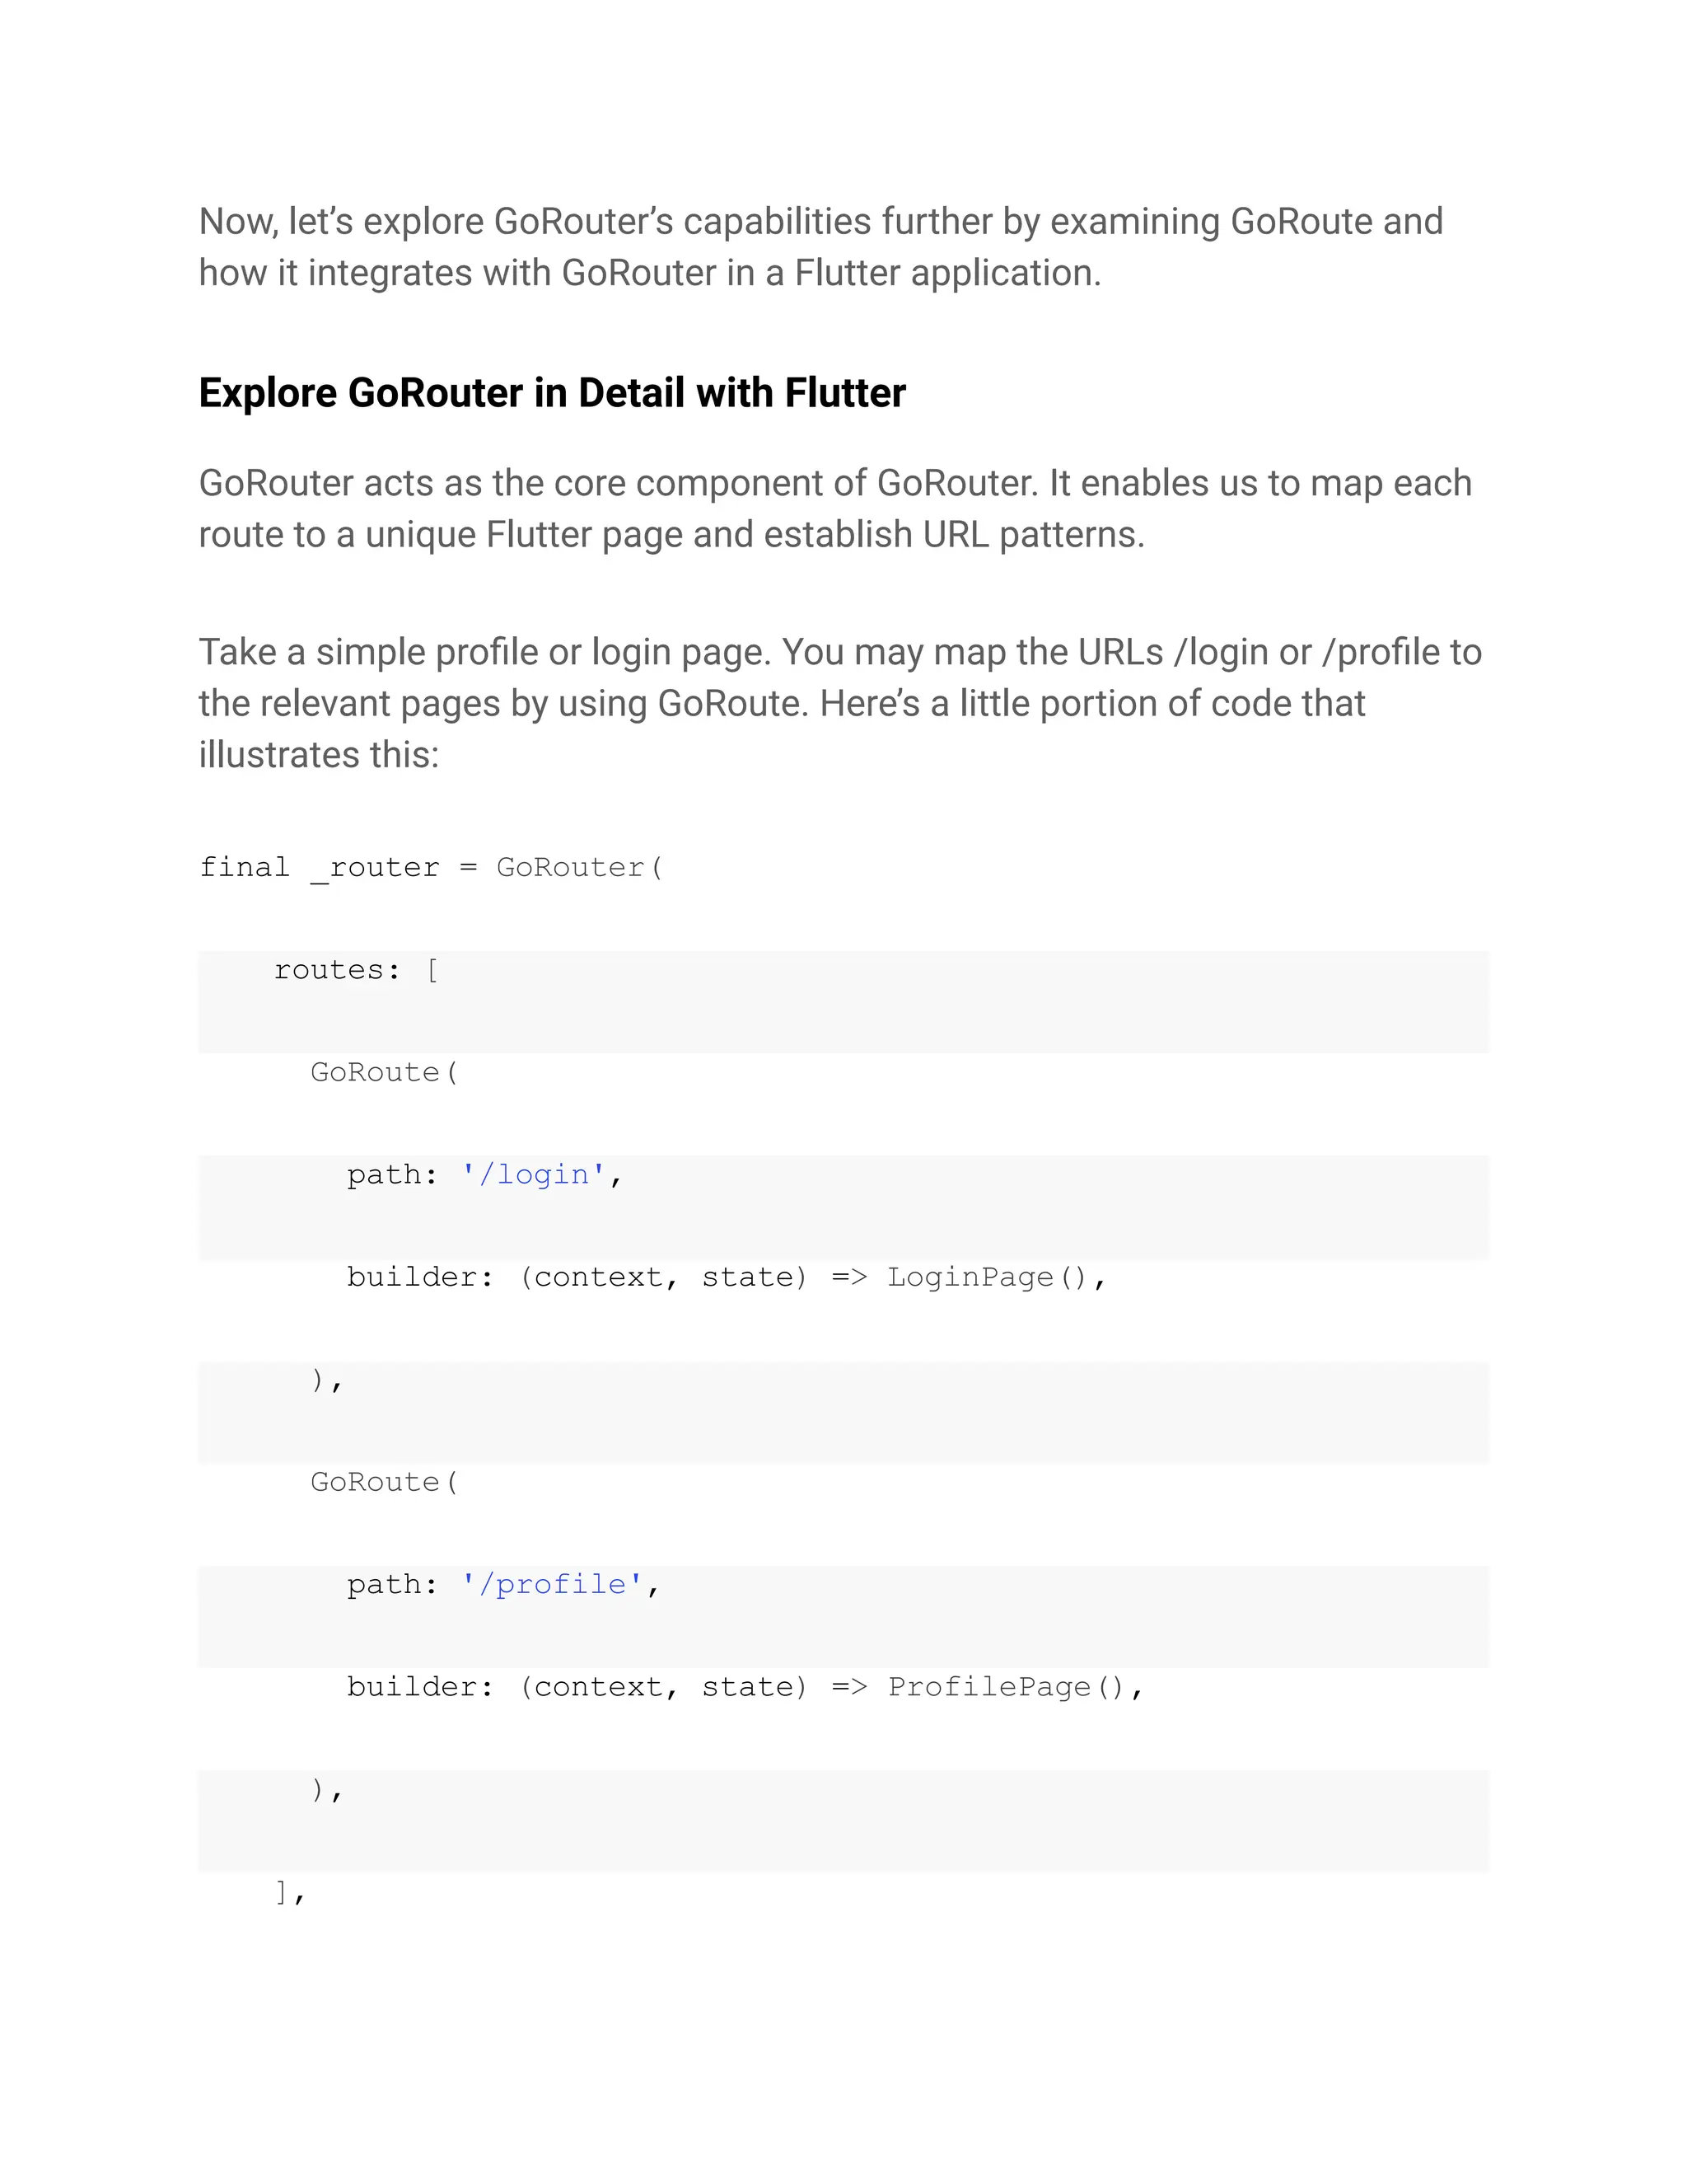Image resolution: width=1687 pixels, height=2184 pixels.
Task: Click the words 'illustrates this:' before the code
Action: 319,755
